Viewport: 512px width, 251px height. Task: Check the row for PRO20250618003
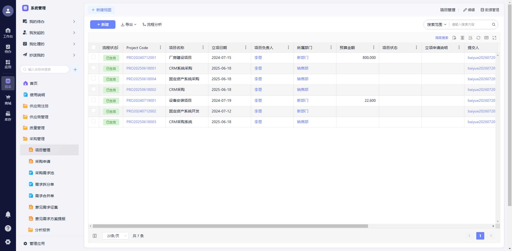[x=94, y=121]
